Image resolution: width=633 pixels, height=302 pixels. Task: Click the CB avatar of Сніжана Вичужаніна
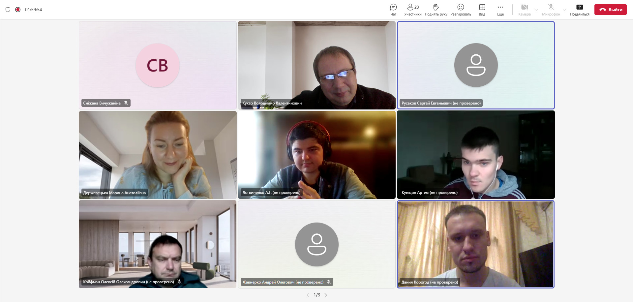point(158,65)
